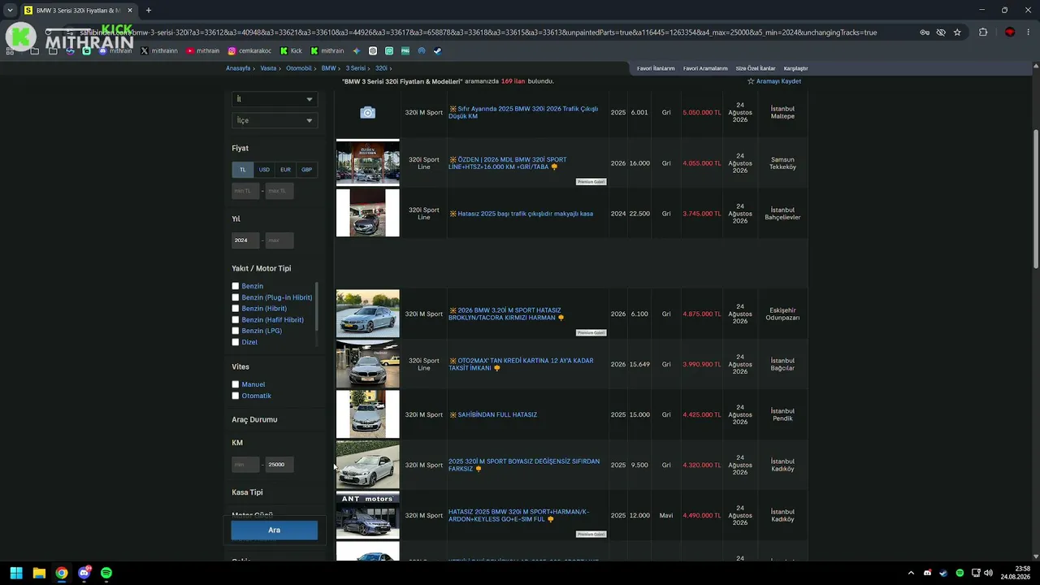This screenshot has height=585, width=1040.
Task: Check the Otomatik transmission option
Action: (x=236, y=396)
